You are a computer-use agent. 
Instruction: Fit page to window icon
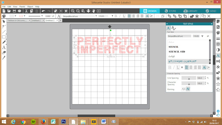(x=99, y=11)
